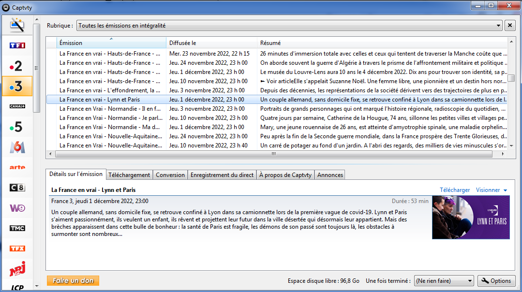Viewport: 522px width, 292px height.
Task: Select row 'Peu après la fin de la Seconde guerre mondiale'
Action: [277, 136]
